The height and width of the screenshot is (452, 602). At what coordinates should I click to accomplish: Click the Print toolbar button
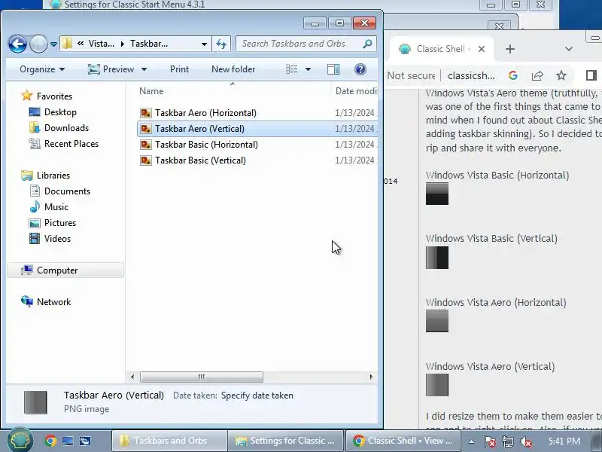tap(179, 69)
